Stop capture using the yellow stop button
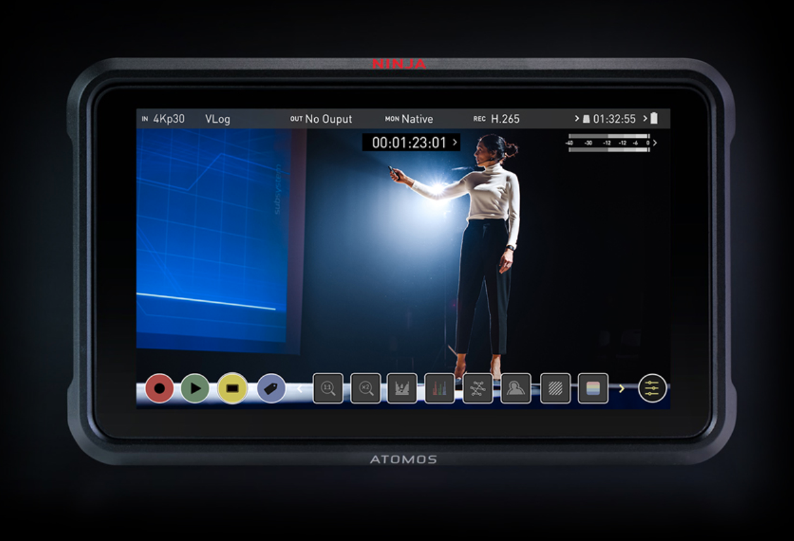 point(233,389)
